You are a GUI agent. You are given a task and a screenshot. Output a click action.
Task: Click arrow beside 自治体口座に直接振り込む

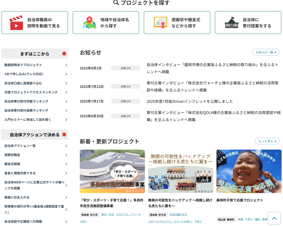[x=66, y=83]
